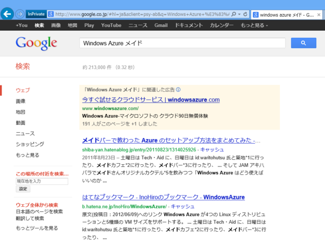325x242 pixels.
Task: Click the 191 人がこのページを +1 しました text
Action: click(x=120, y=124)
